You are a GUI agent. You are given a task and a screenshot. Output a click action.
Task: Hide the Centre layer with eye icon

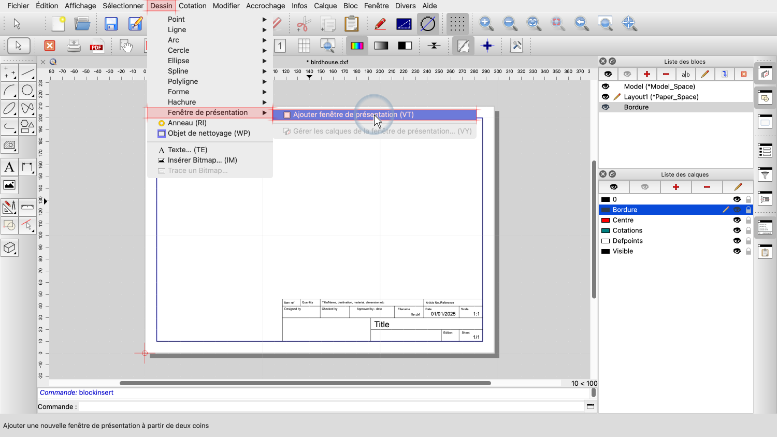[737, 220]
